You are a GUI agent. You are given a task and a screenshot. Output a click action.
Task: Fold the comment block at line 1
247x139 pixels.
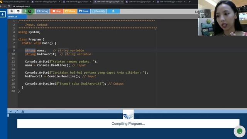click(x=16, y=21)
